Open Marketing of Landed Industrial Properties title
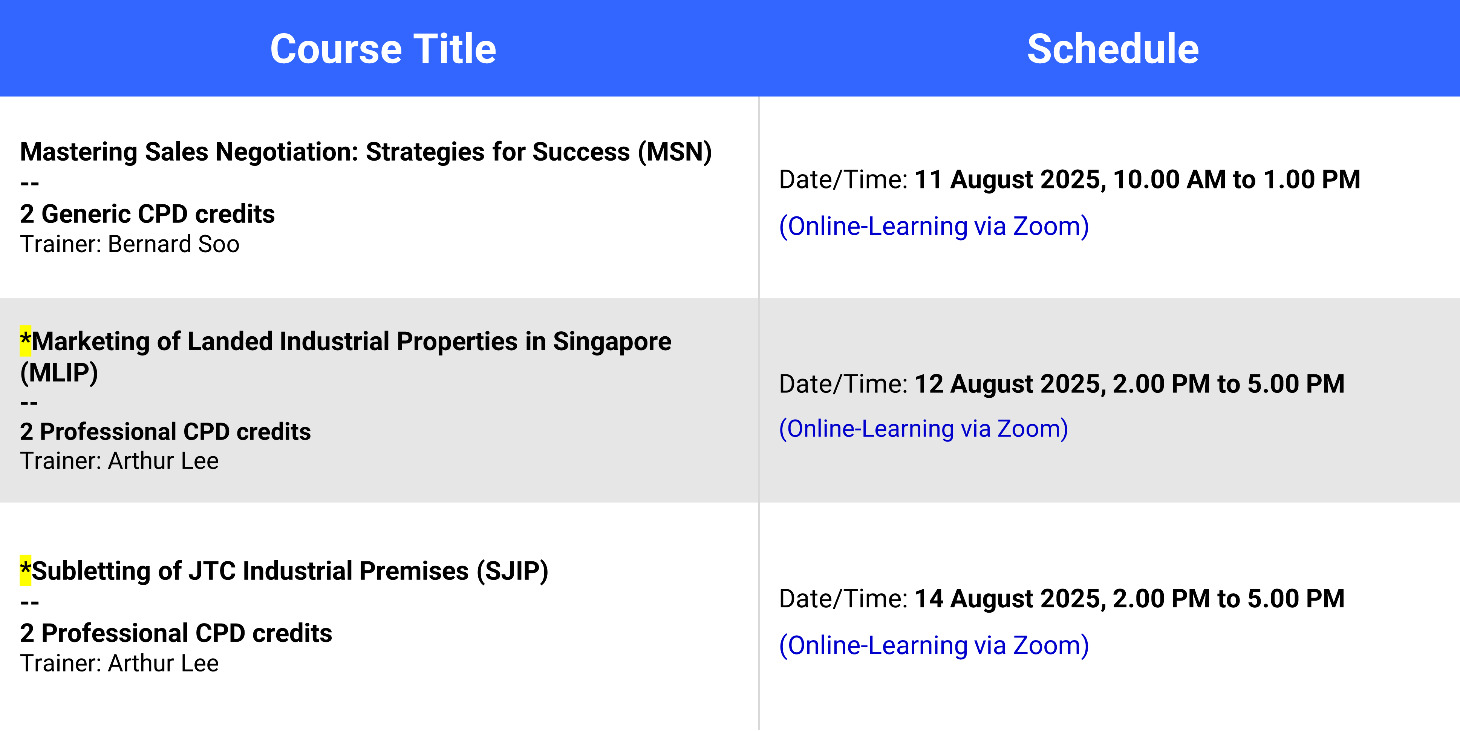Image resolution: width=1460 pixels, height=731 pixels. (x=351, y=342)
